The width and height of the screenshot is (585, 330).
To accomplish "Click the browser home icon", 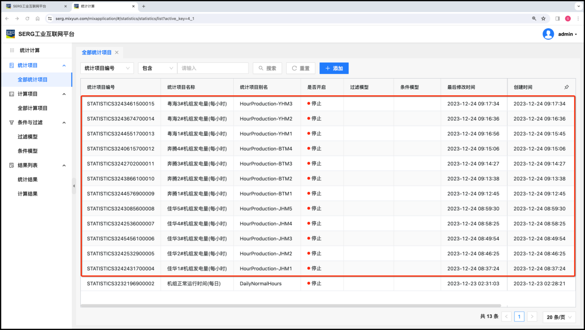I will pyautogui.click(x=37, y=18).
